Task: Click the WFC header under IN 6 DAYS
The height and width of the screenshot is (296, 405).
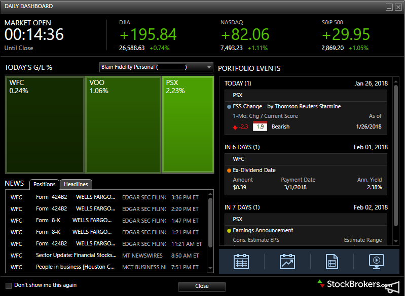Action: [306, 159]
